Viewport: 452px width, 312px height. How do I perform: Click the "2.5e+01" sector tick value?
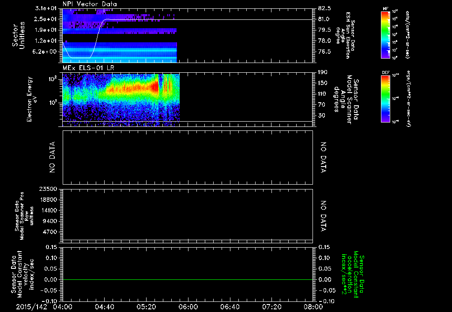point(45,19)
